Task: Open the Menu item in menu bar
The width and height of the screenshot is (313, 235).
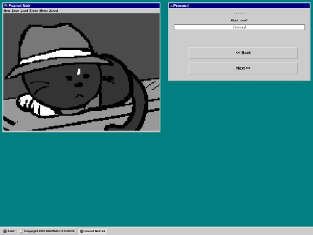Action: click(43, 11)
